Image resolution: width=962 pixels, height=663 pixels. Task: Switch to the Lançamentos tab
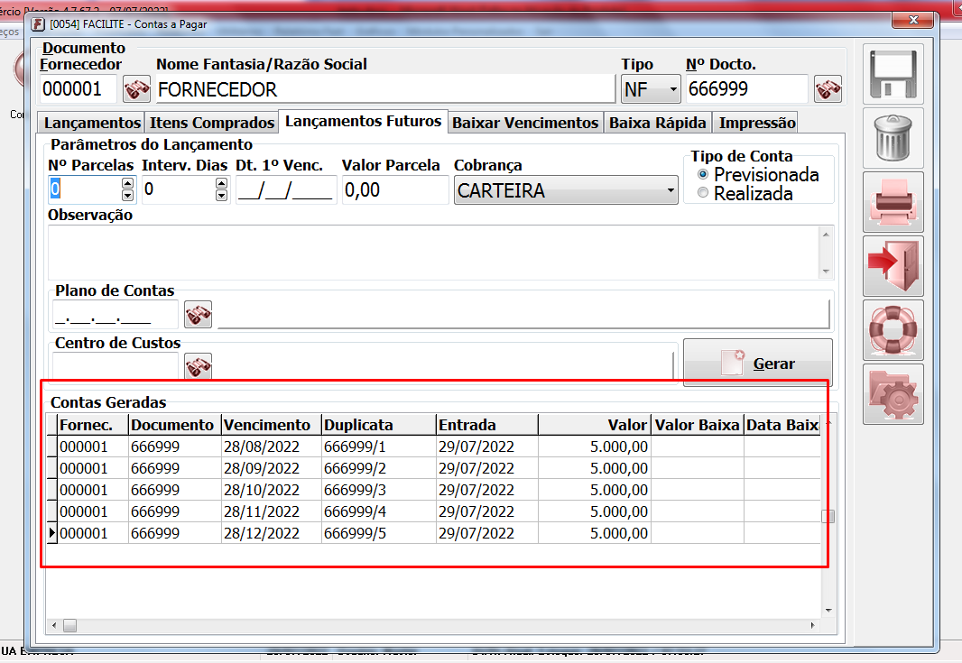[92, 123]
